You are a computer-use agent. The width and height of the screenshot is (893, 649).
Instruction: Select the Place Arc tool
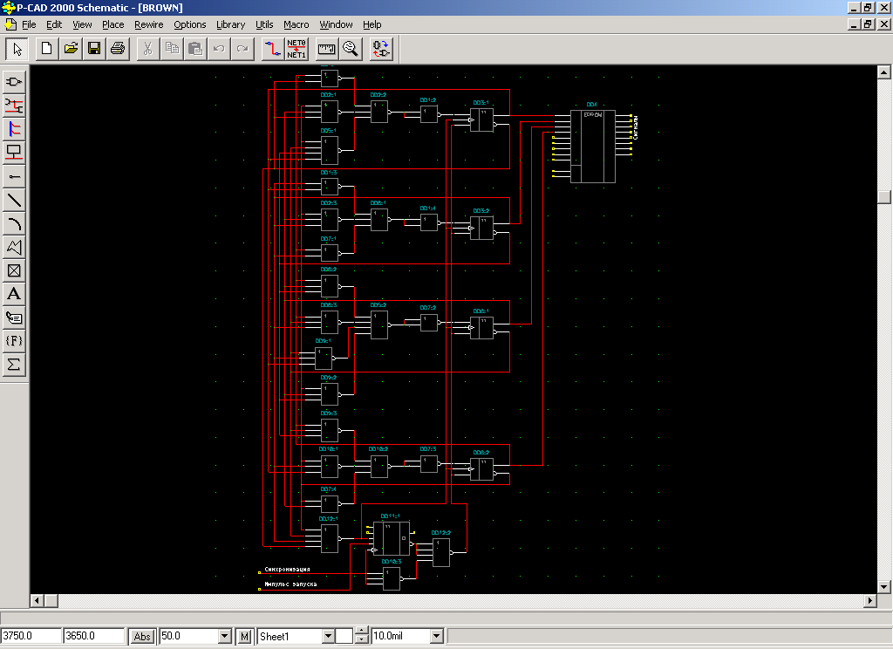(x=14, y=223)
